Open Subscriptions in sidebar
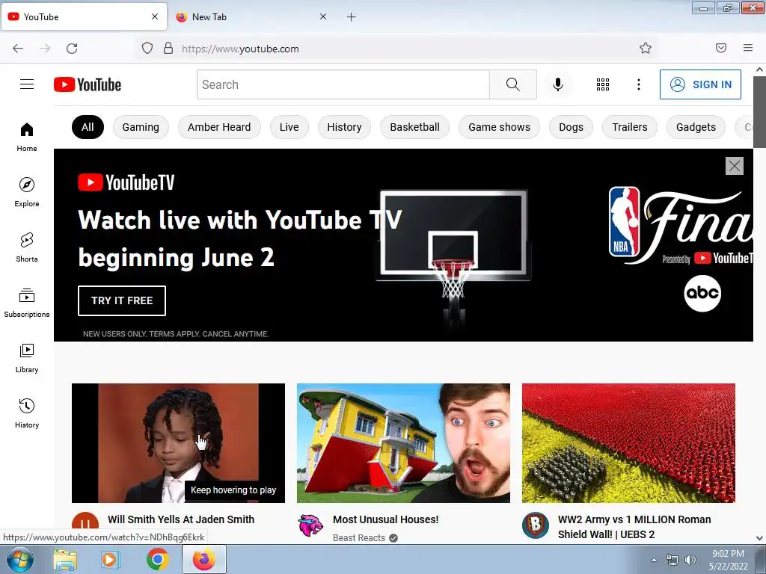 point(27,303)
